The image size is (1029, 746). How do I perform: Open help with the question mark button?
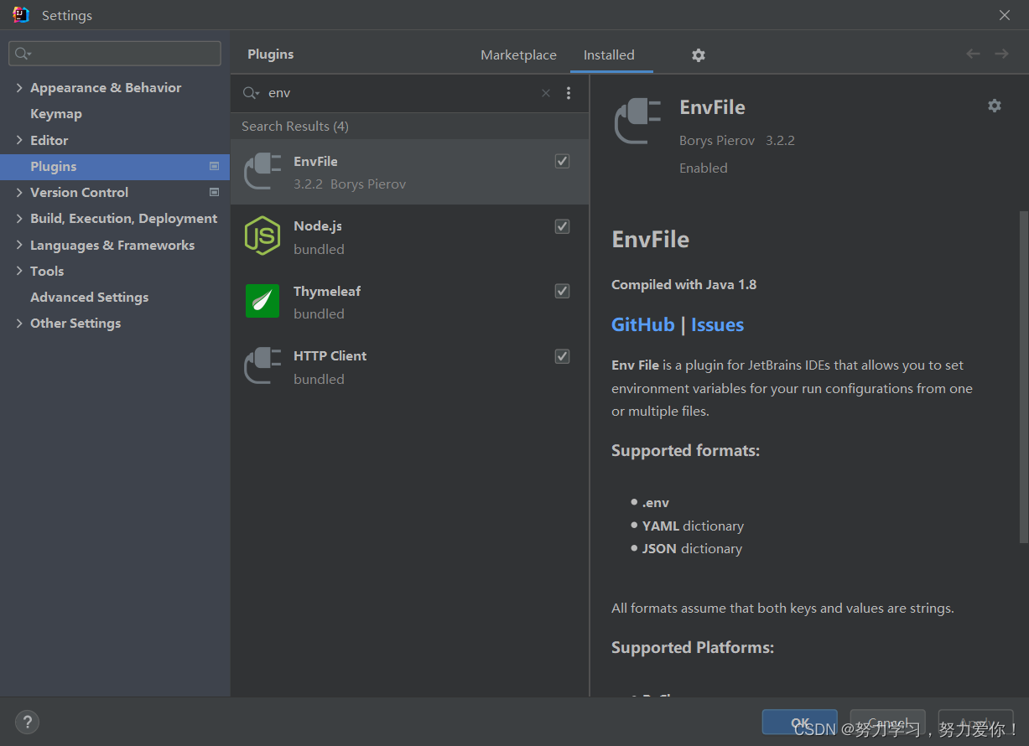pos(27,722)
